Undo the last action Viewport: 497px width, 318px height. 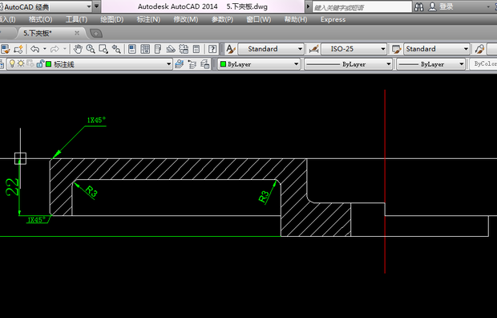pyautogui.click(x=35, y=49)
